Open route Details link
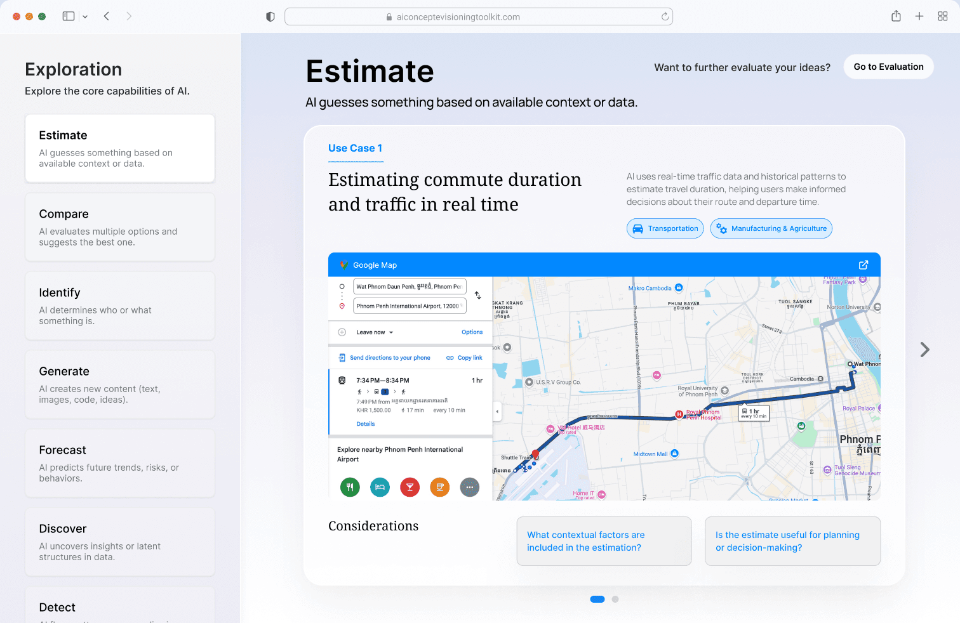 click(x=366, y=424)
